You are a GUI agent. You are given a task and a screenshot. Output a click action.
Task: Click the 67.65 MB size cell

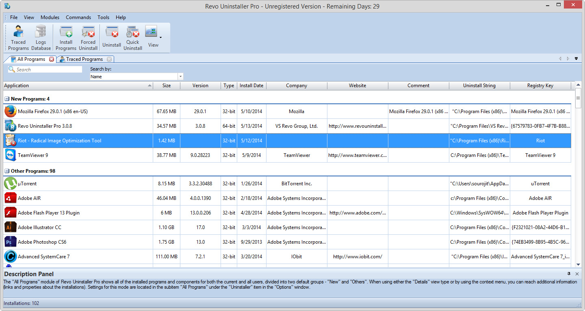tap(167, 111)
